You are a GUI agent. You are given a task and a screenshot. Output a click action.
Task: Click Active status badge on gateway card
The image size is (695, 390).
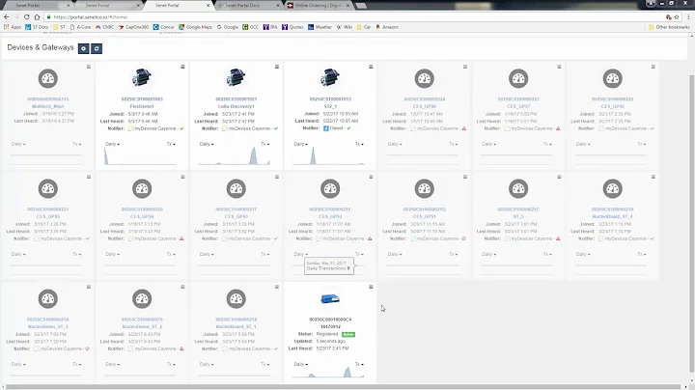348,334
